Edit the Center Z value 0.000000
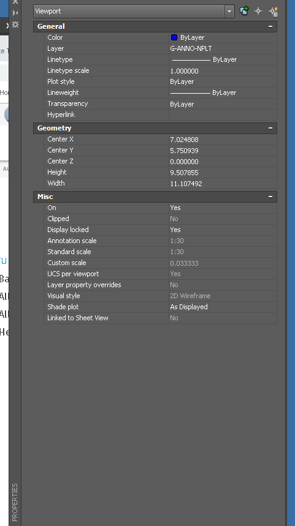The height and width of the screenshot is (526, 295). [184, 162]
